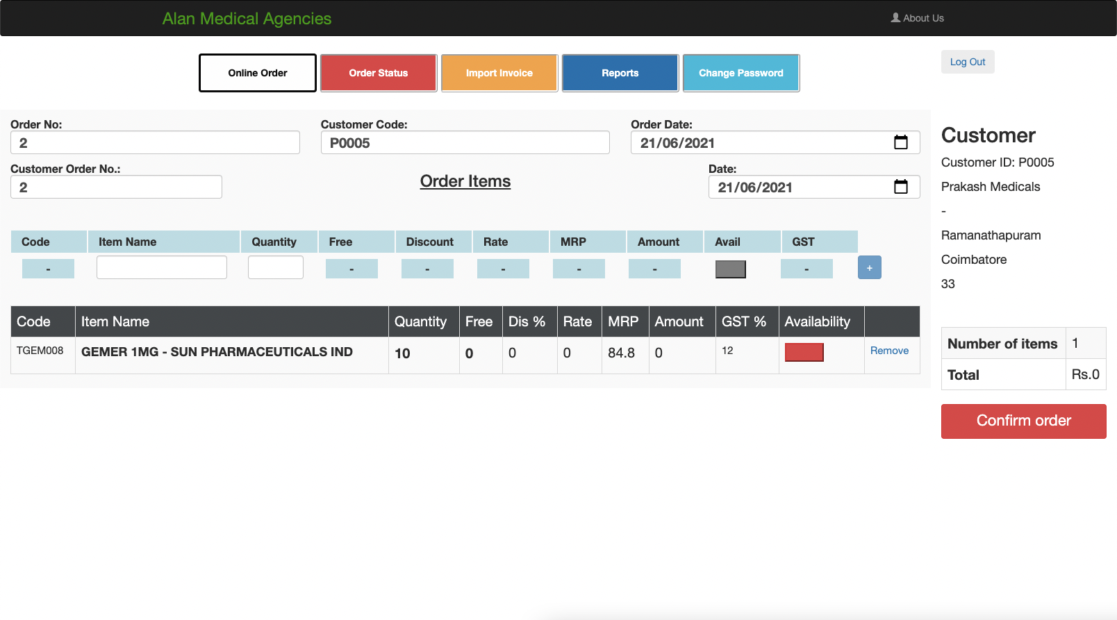Image resolution: width=1117 pixels, height=620 pixels.
Task: Select the Change Password button
Action: tap(741, 73)
